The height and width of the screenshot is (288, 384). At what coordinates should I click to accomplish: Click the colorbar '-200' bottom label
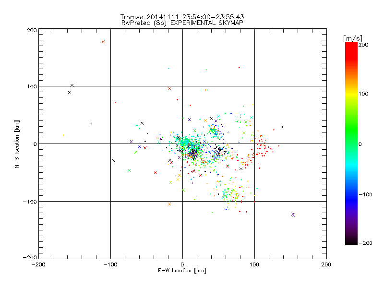point(366,243)
